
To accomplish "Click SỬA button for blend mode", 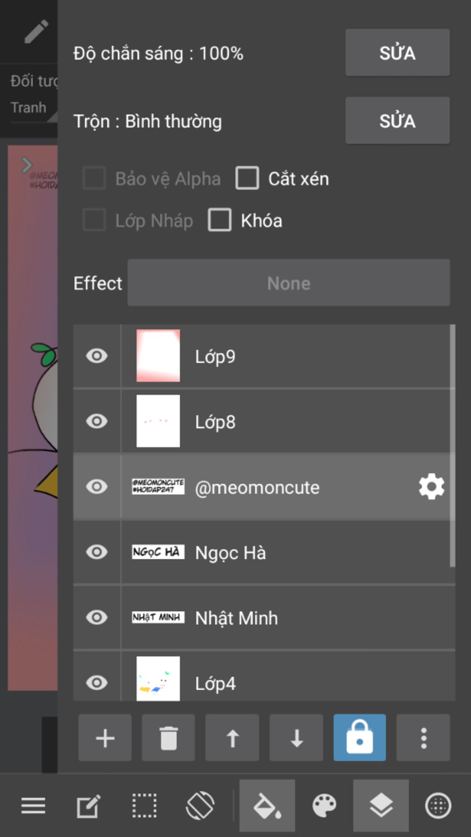I will (x=397, y=120).
